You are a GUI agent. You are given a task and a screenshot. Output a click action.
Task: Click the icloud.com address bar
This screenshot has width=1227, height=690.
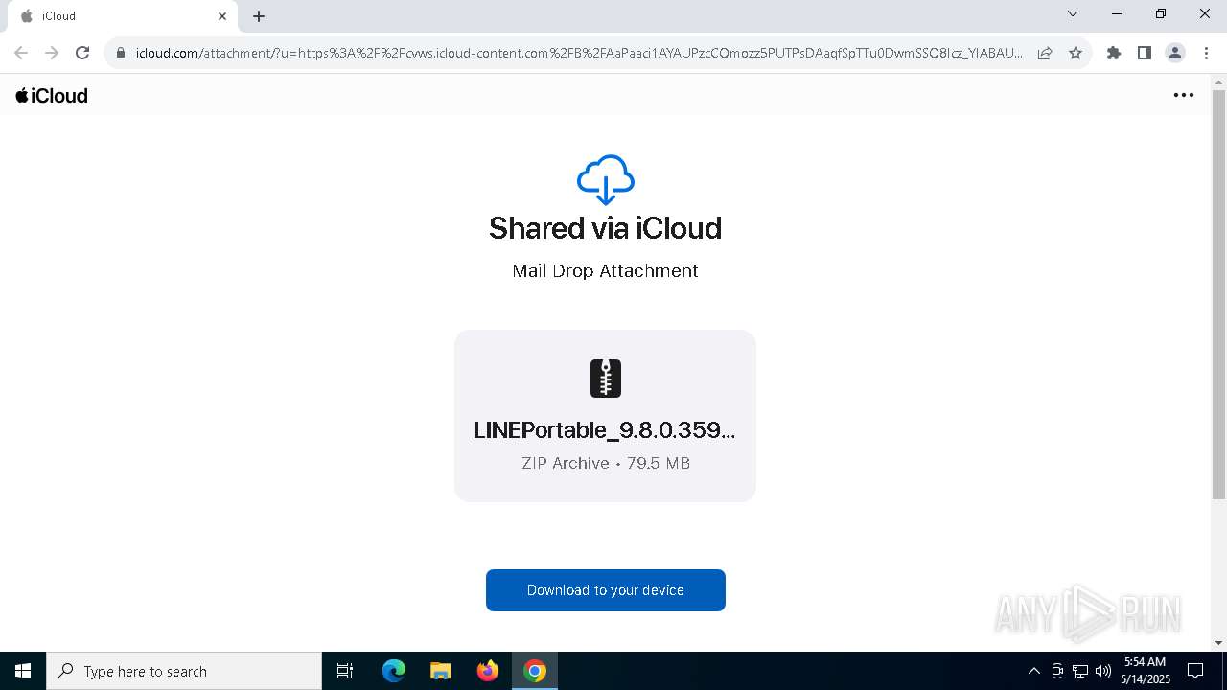pyautogui.click(x=579, y=53)
